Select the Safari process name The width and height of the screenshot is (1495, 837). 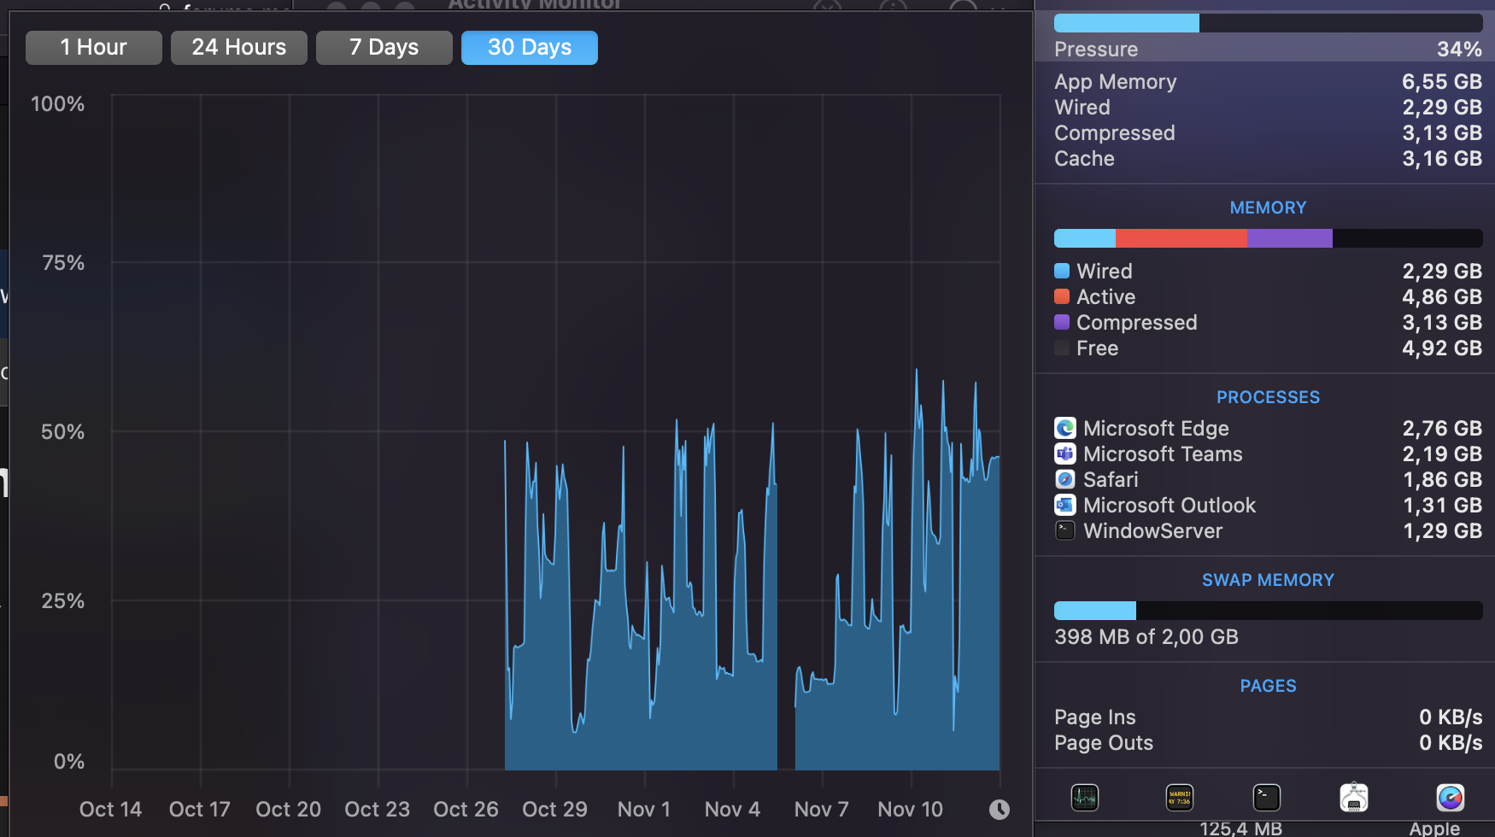point(1111,479)
